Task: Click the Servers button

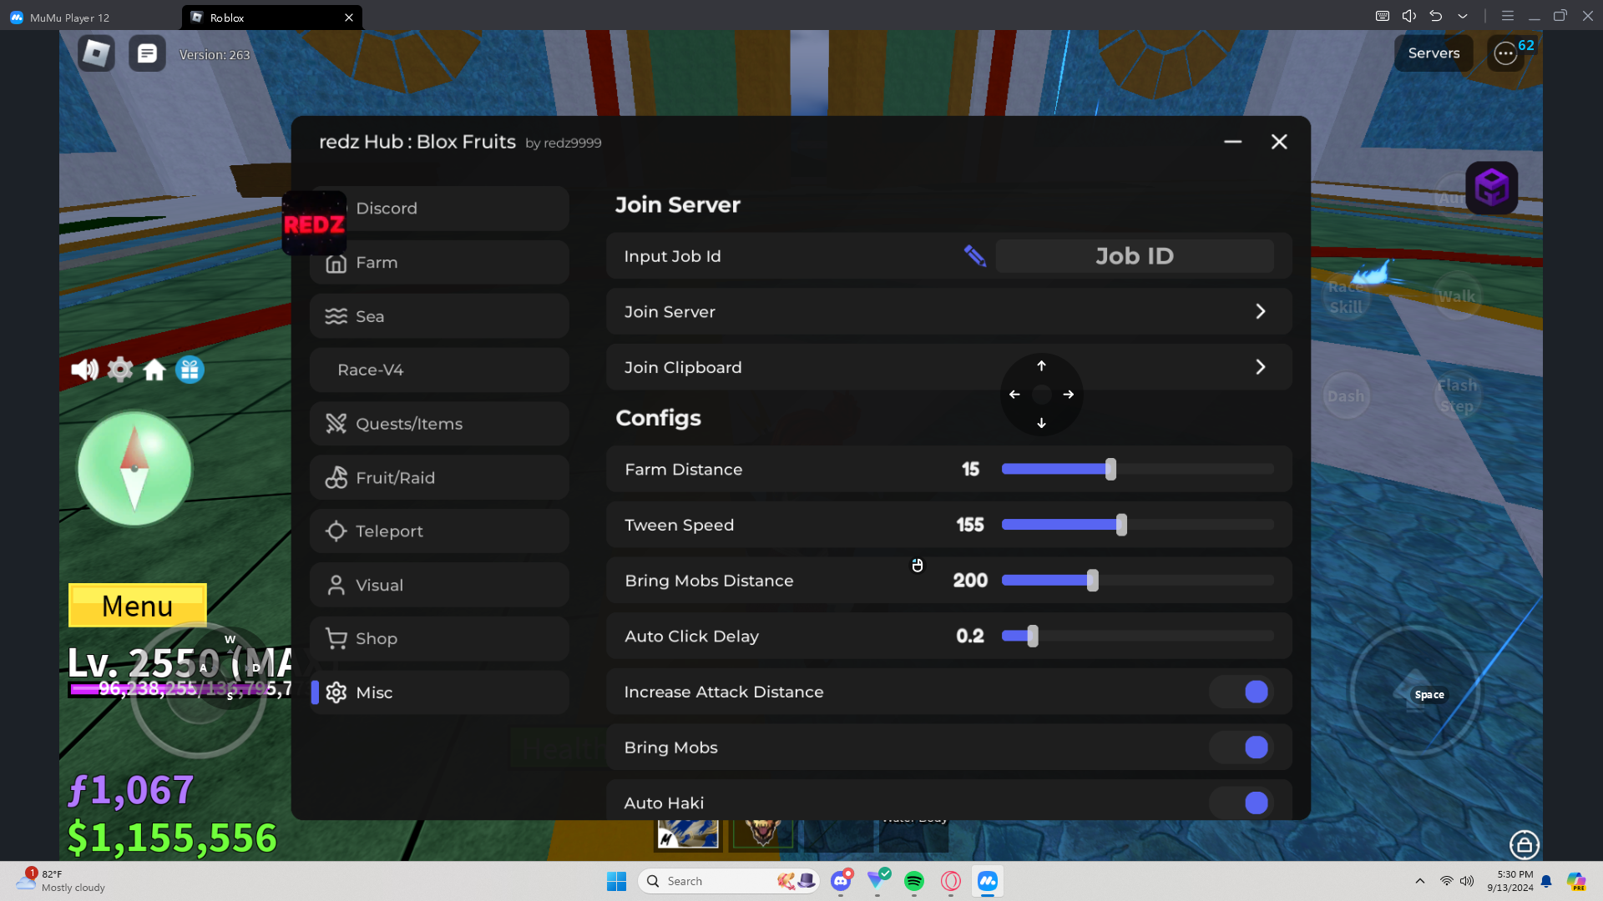Action: [x=1434, y=53]
